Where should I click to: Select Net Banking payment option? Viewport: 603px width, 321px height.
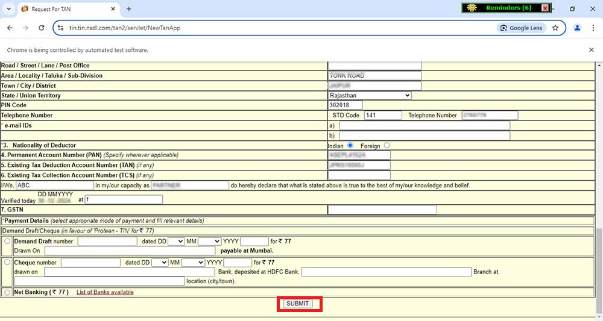7,292
